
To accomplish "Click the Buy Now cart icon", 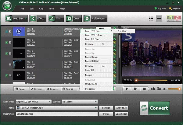I will click(x=155, y=9).
